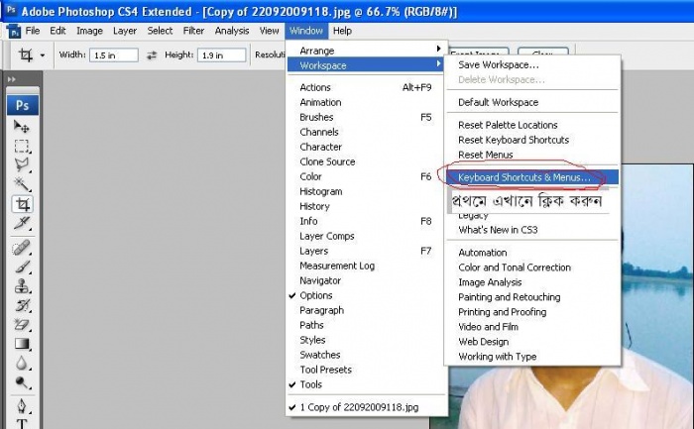Viewport: 694px width, 429px height.
Task: Select the Eraser tool
Action: tap(22, 325)
